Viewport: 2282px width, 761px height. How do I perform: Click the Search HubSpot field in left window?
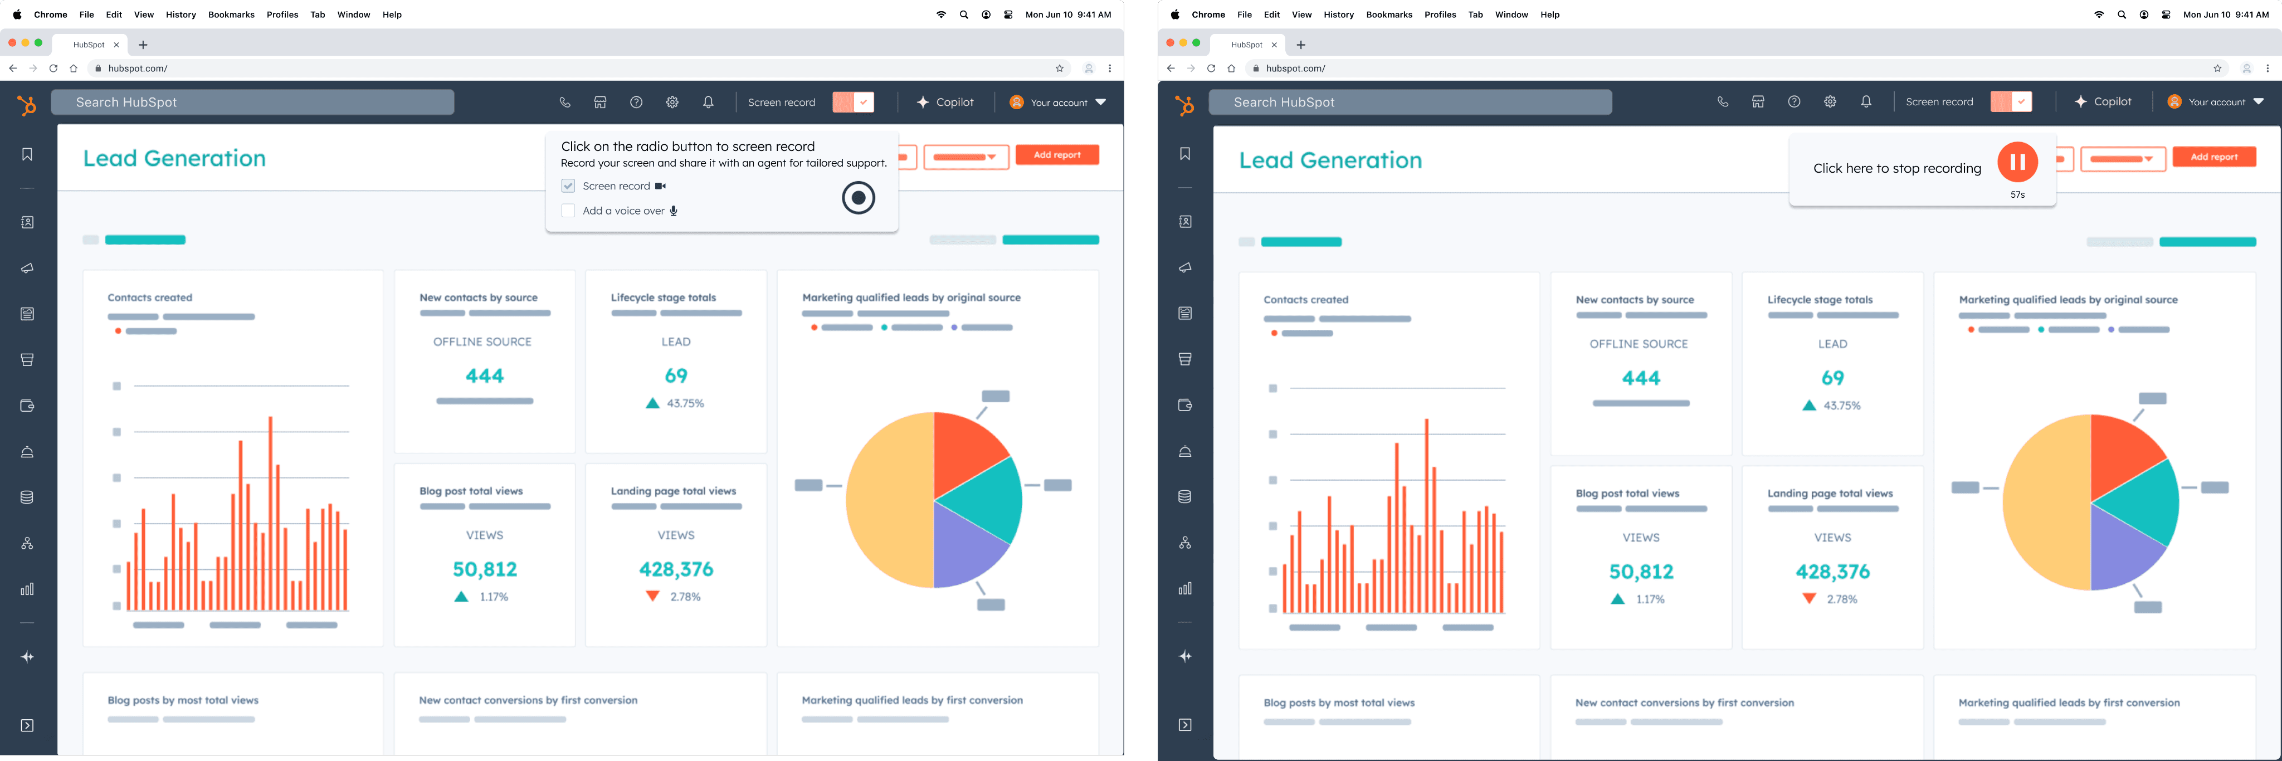click(252, 102)
